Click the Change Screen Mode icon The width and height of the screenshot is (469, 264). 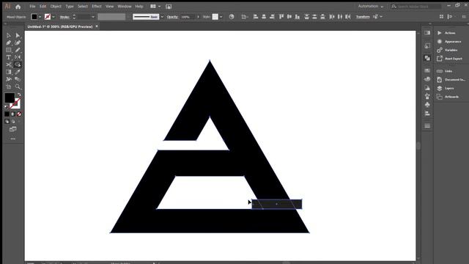(13, 129)
